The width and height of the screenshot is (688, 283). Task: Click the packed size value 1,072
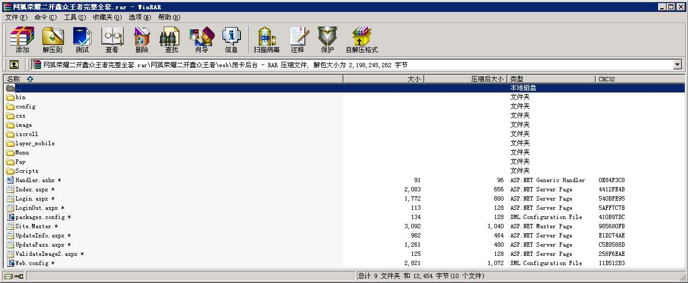(x=495, y=263)
